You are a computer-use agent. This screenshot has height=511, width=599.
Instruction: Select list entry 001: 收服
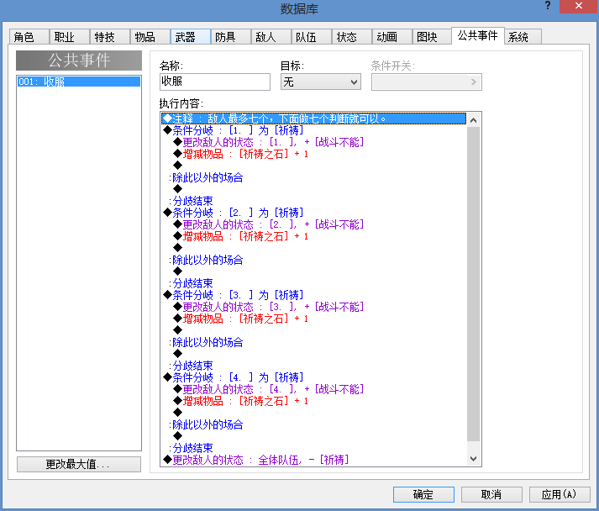79,82
